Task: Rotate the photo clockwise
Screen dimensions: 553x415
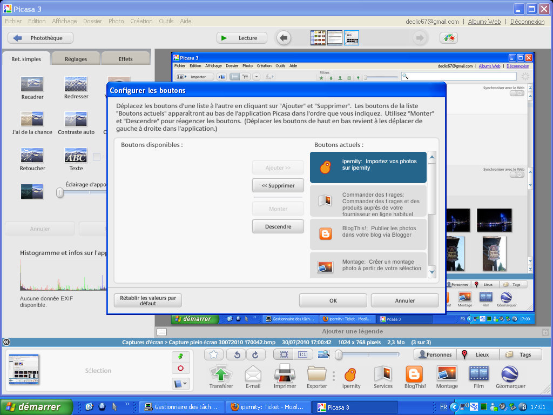Action: pos(255,354)
